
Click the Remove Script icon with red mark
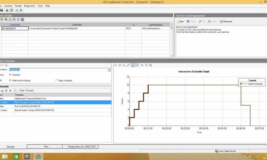click(6, 19)
